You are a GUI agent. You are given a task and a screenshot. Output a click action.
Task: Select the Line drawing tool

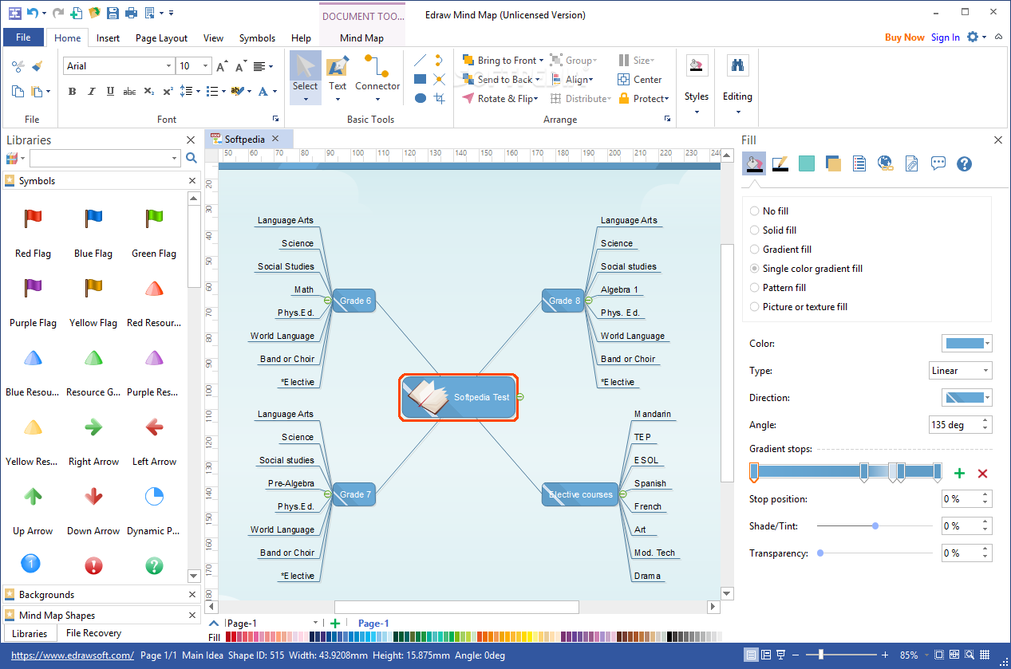(420, 60)
